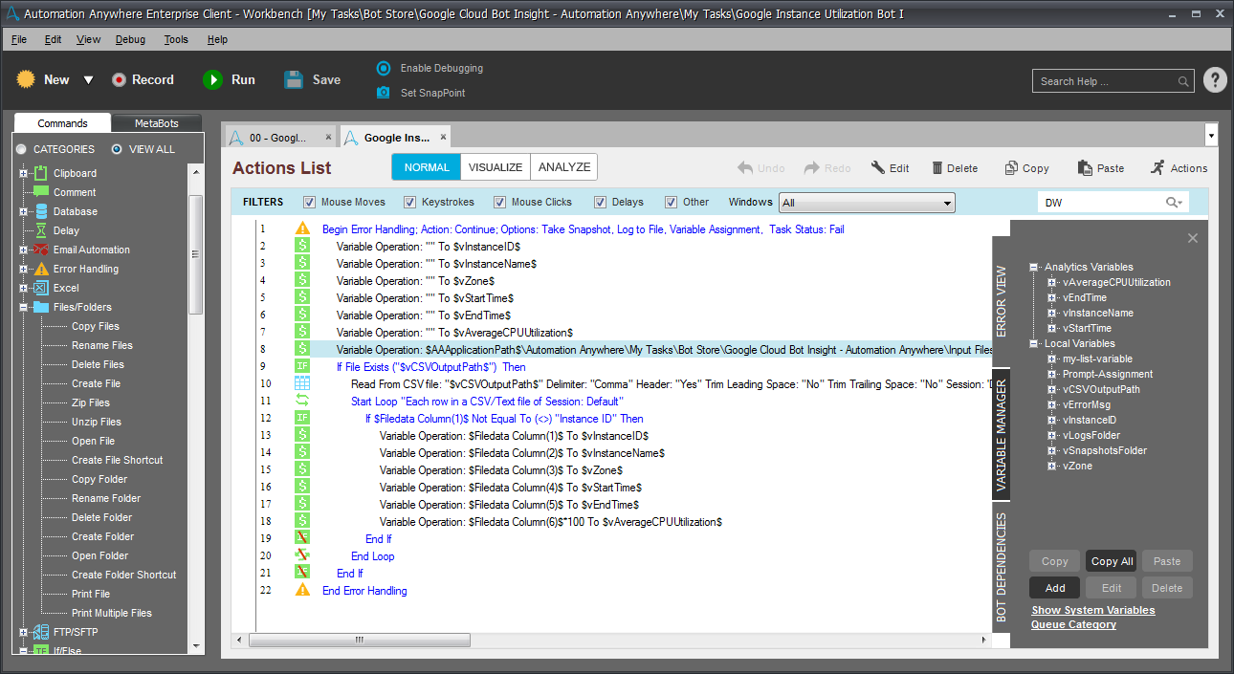Uncheck the Mouse Moves filter checkbox

coord(309,203)
